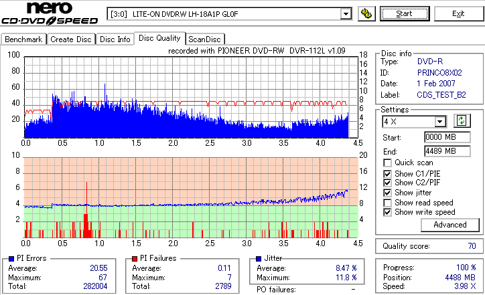The height and width of the screenshot is (295, 485).
Task: Open the drive selection dropdown arrow
Action: point(346,14)
